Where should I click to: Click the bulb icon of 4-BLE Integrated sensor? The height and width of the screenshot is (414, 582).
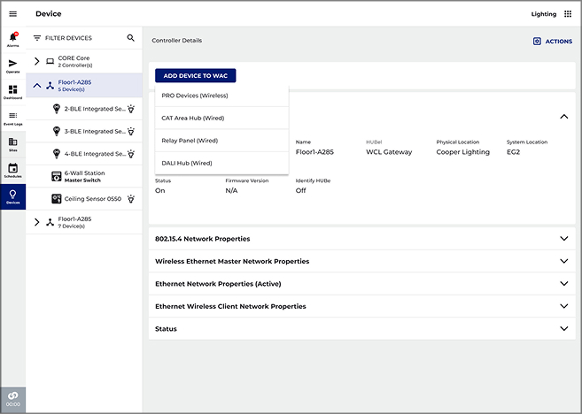57,154
